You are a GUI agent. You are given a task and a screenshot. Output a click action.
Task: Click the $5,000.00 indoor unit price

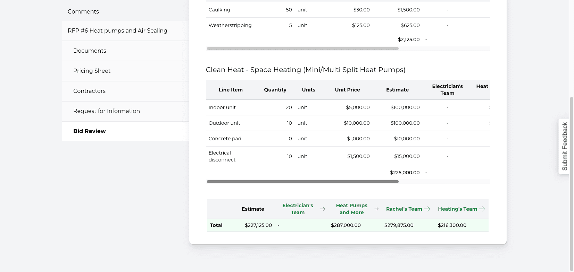(358, 107)
